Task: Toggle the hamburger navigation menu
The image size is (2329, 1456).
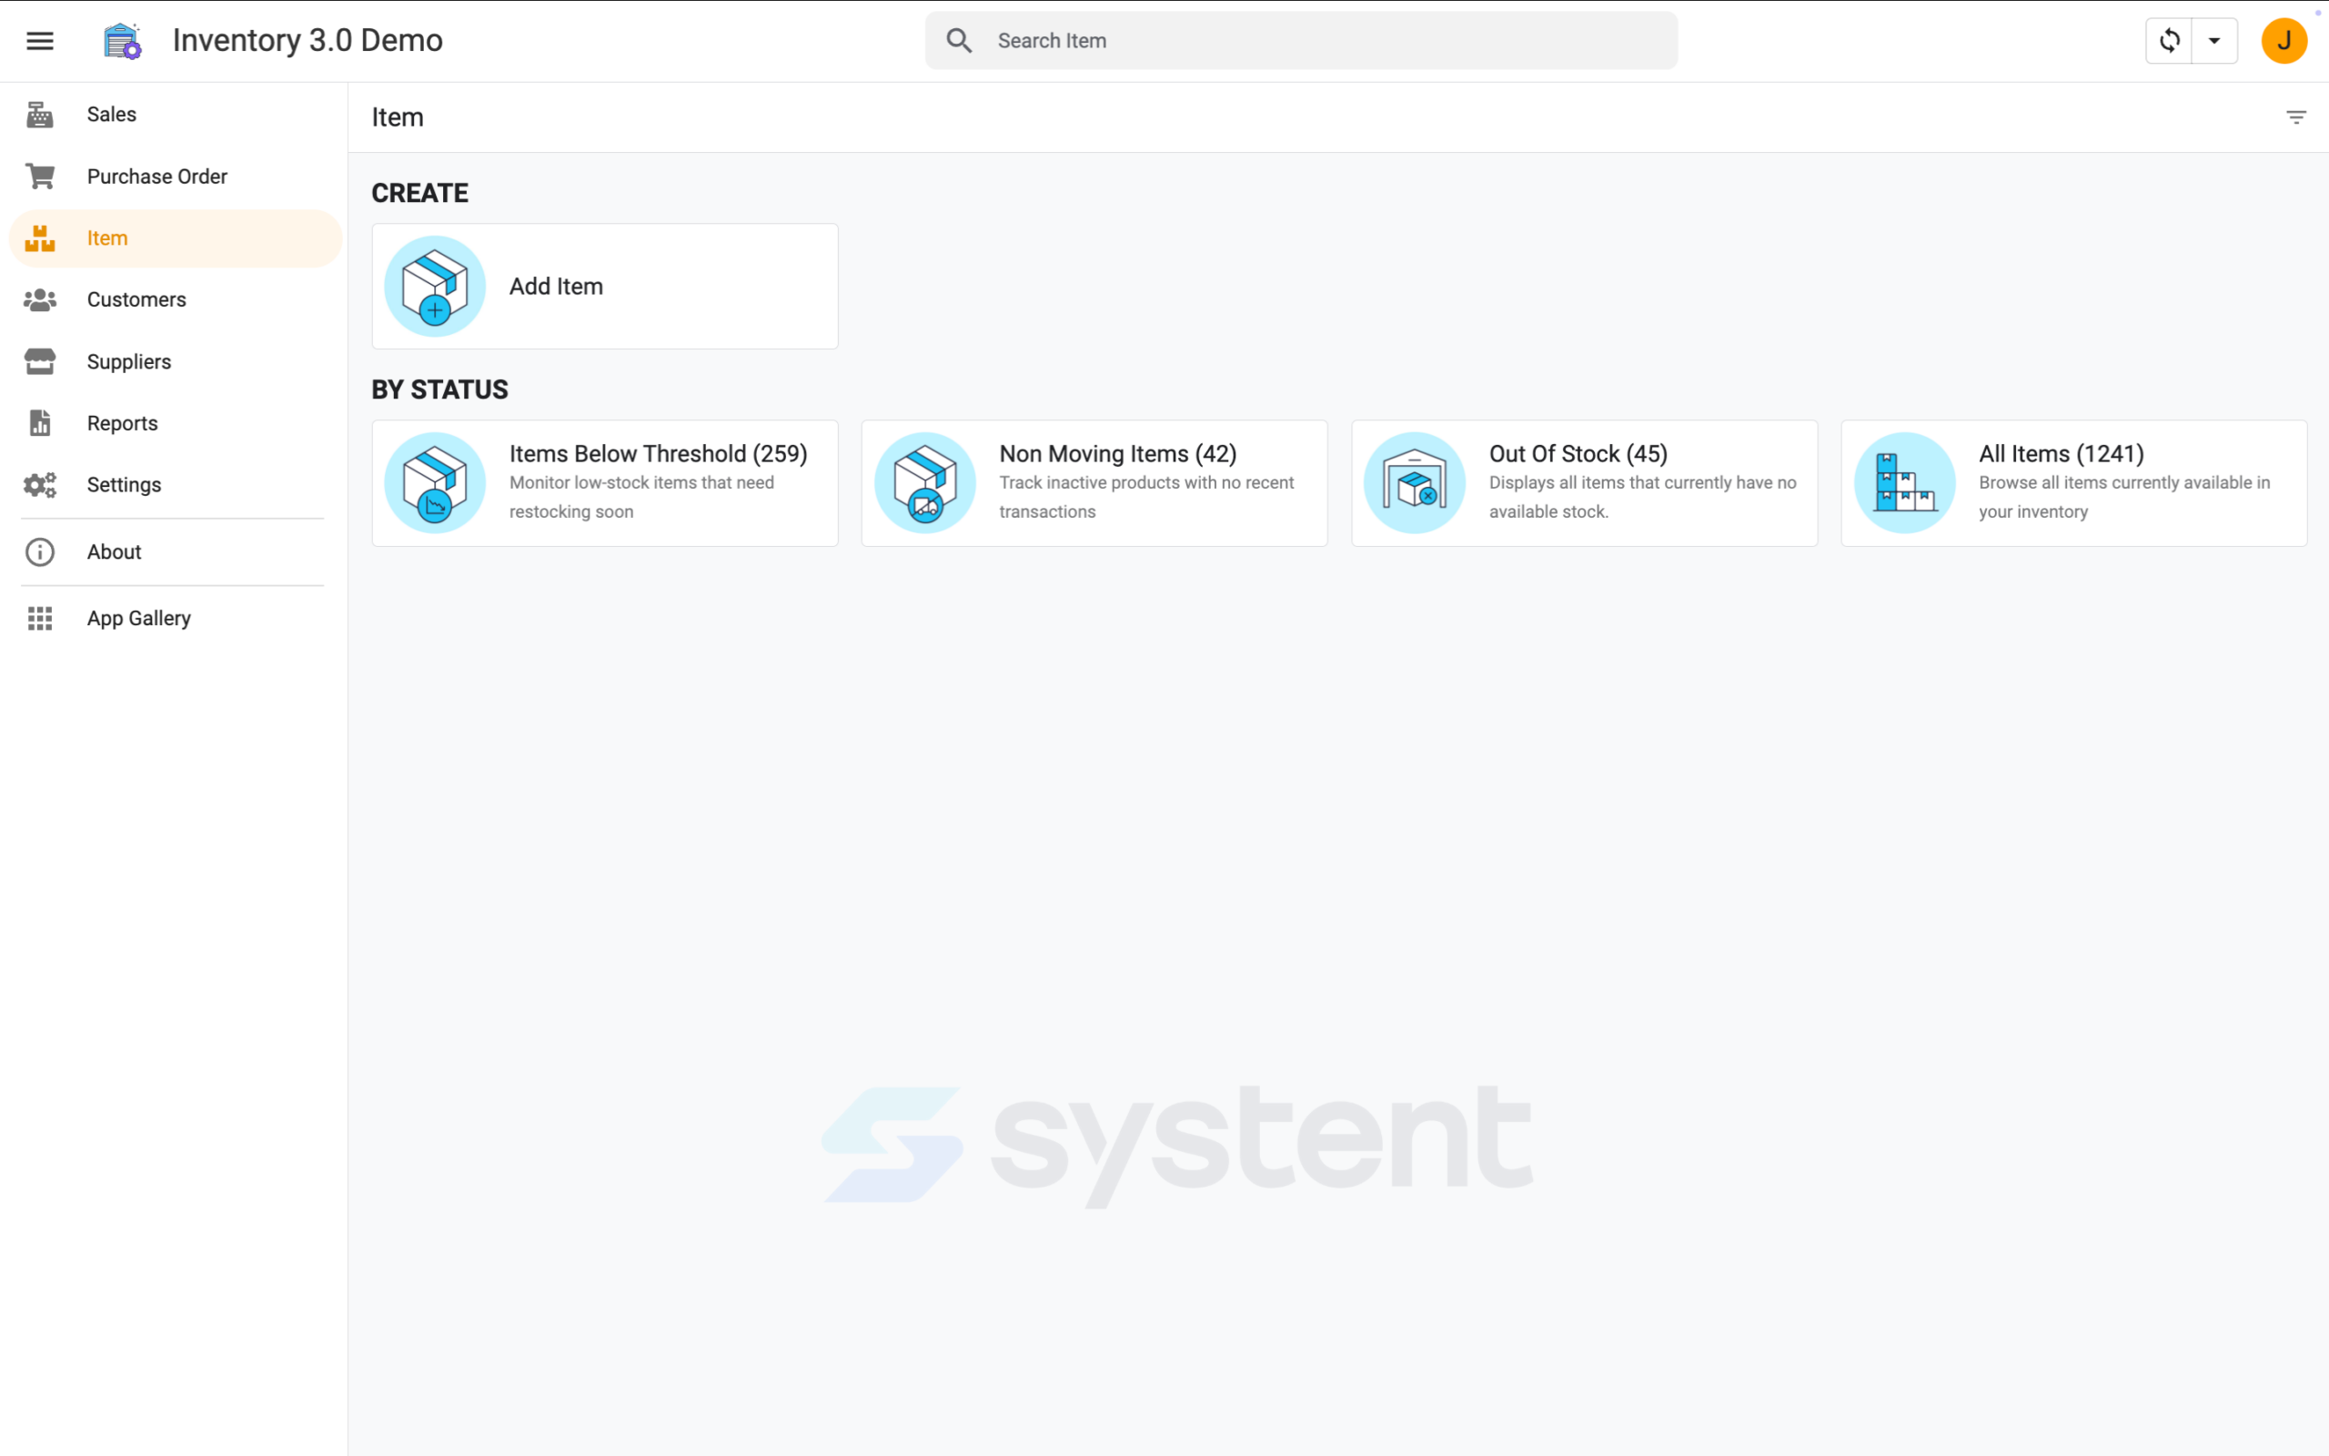Action: (x=39, y=40)
